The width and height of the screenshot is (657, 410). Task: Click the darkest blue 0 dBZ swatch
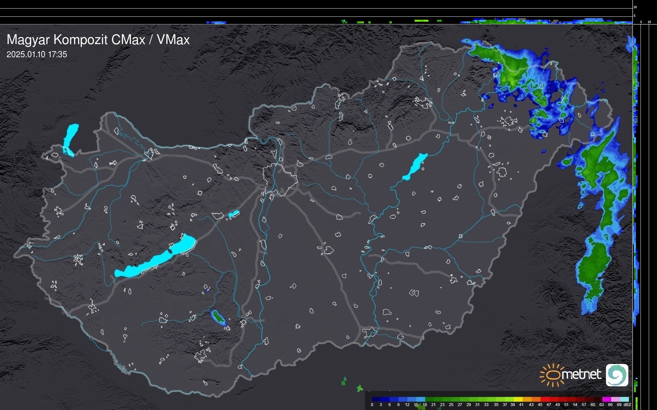(x=376, y=399)
